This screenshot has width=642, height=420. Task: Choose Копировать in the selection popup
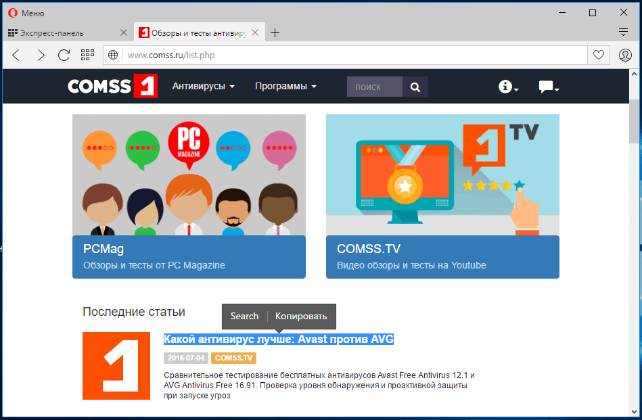point(301,316)
